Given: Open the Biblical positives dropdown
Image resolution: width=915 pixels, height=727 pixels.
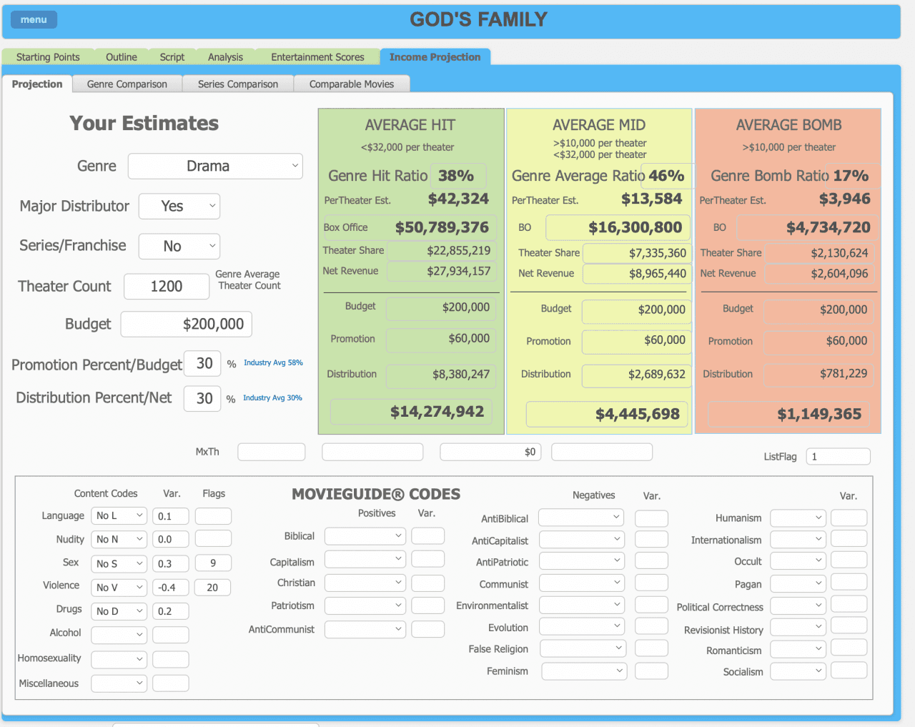Looking at the screenshot, I should (x=365, y=536).
